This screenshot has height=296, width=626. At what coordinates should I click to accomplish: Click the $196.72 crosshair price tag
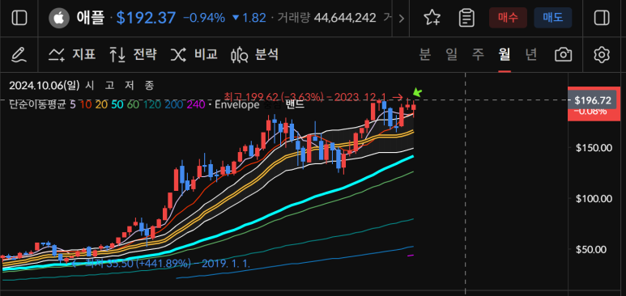[593, 101]
